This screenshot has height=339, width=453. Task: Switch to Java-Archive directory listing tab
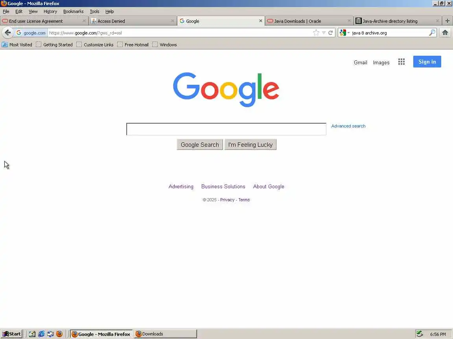398,21
